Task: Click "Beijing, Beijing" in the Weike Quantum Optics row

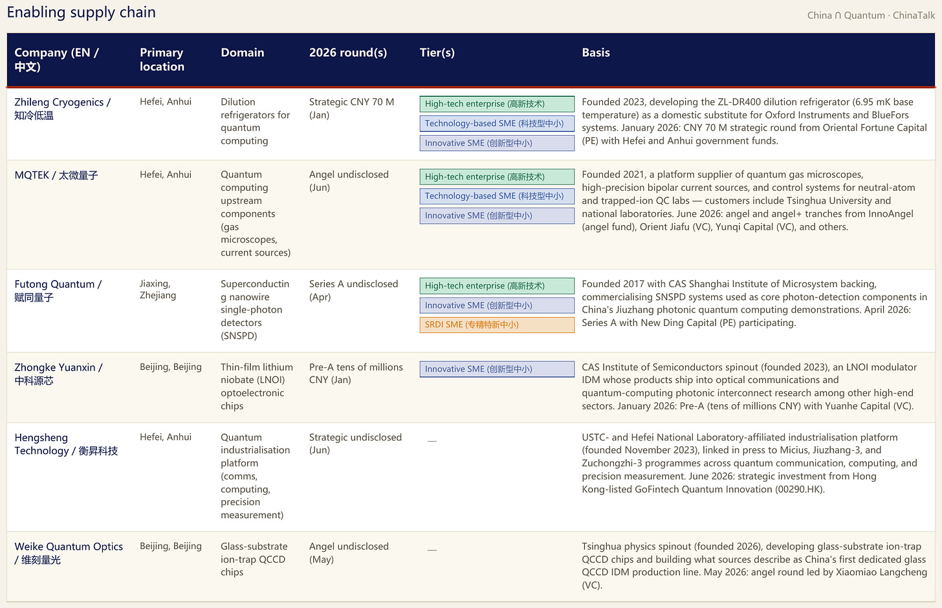Action: coord(171,546)
